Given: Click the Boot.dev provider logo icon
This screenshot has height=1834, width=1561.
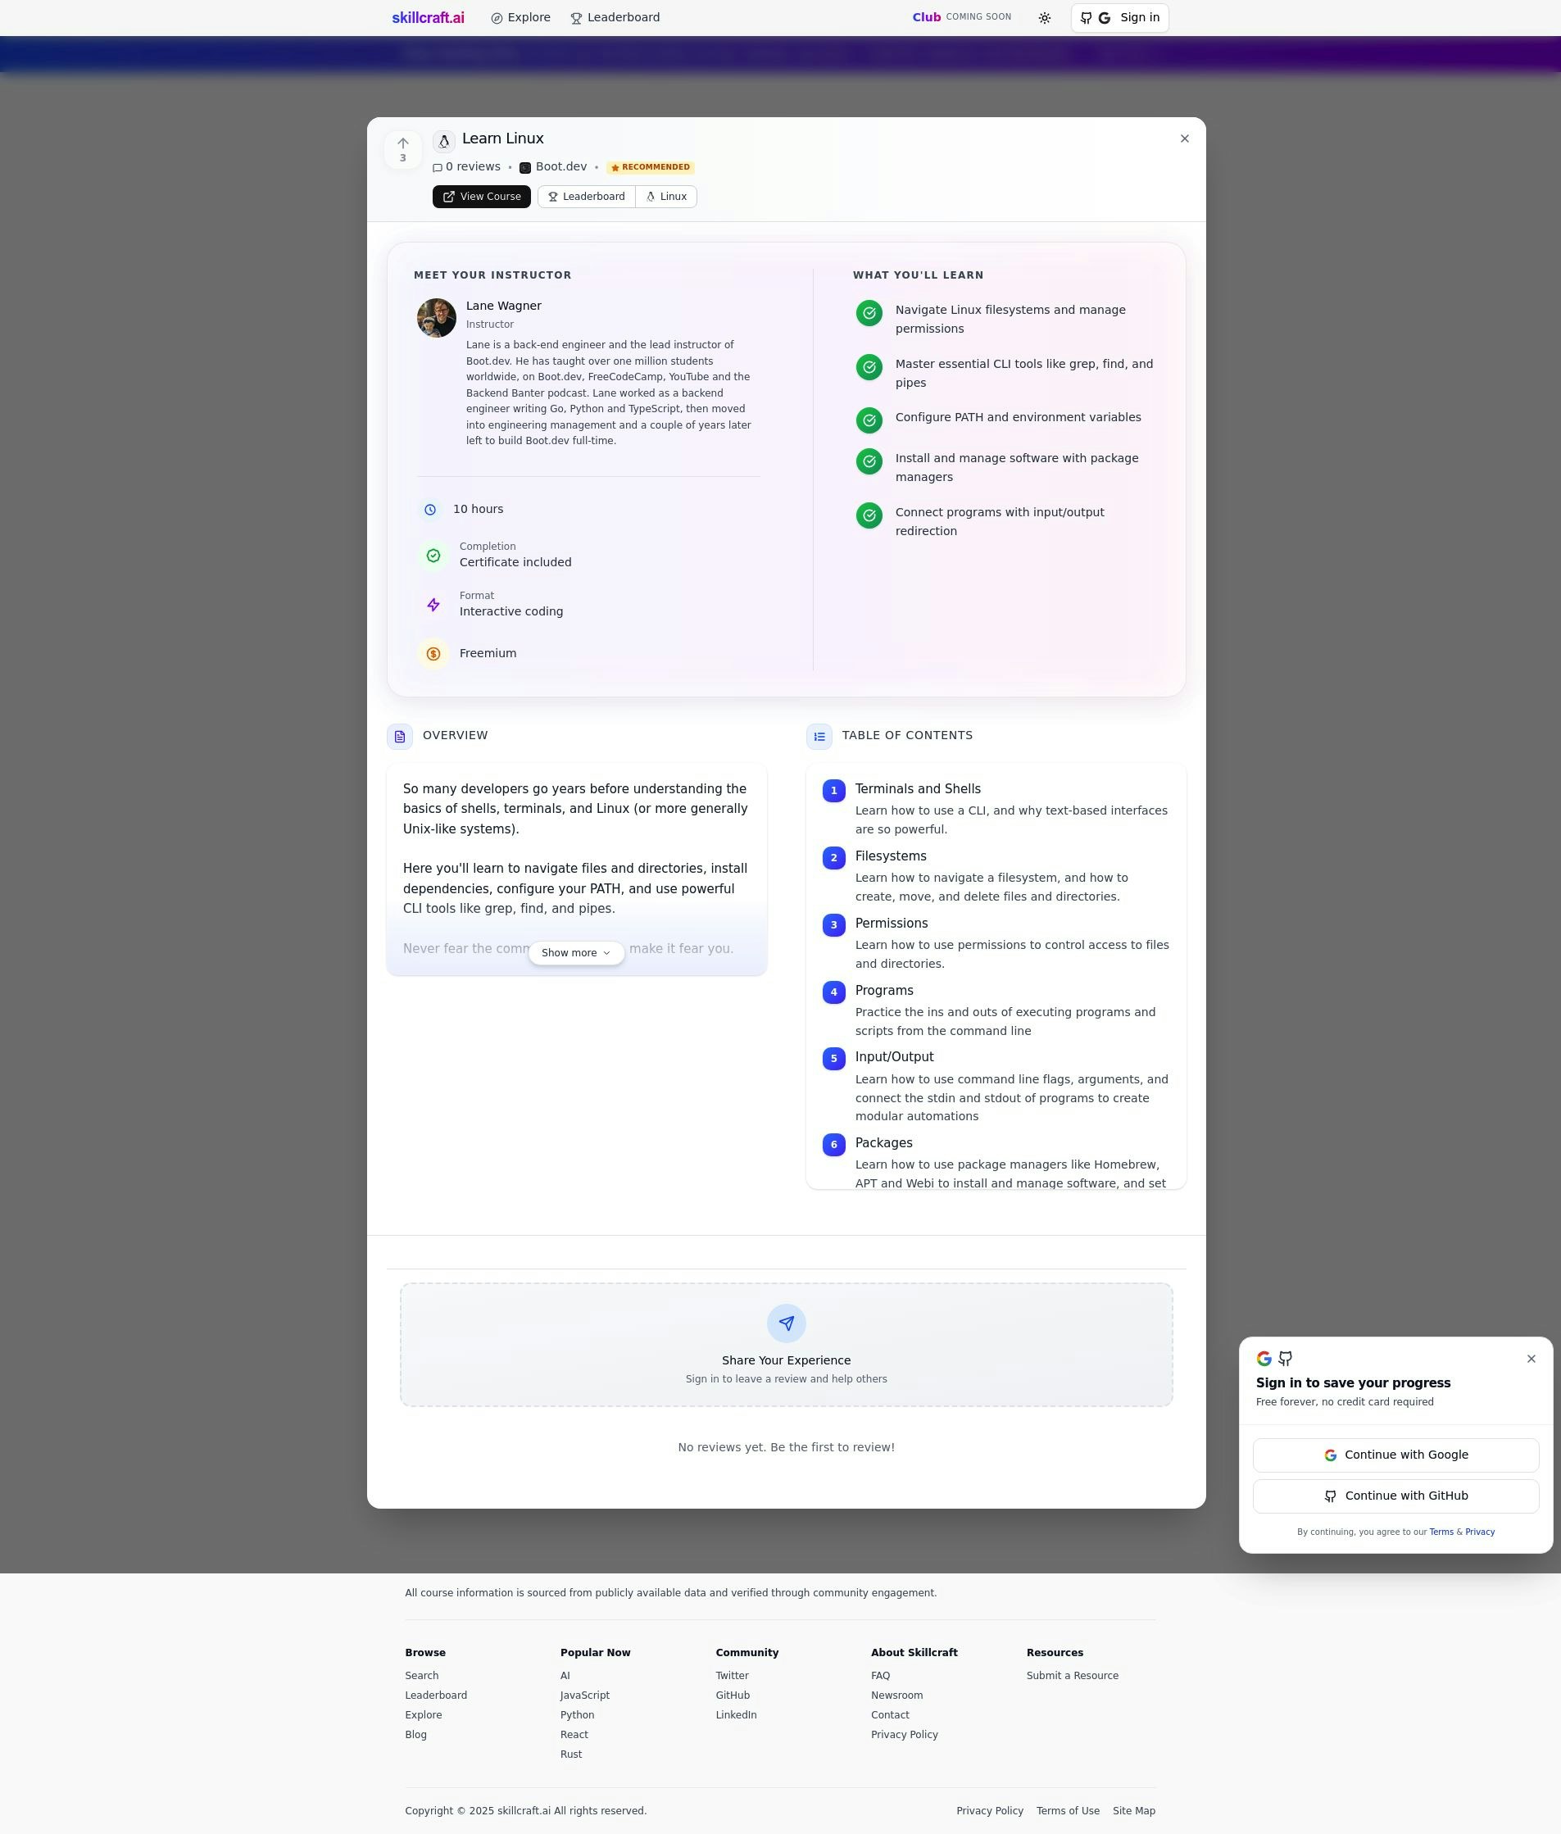Looking at the screenshot, I should tap(524, 167).
